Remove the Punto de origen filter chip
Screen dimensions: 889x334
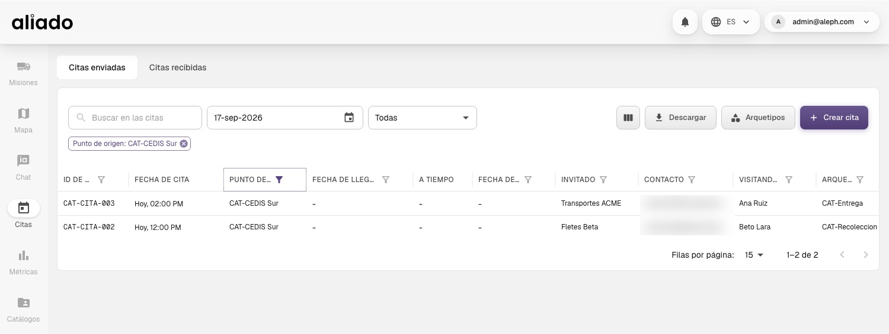click(x=184, y=144)
